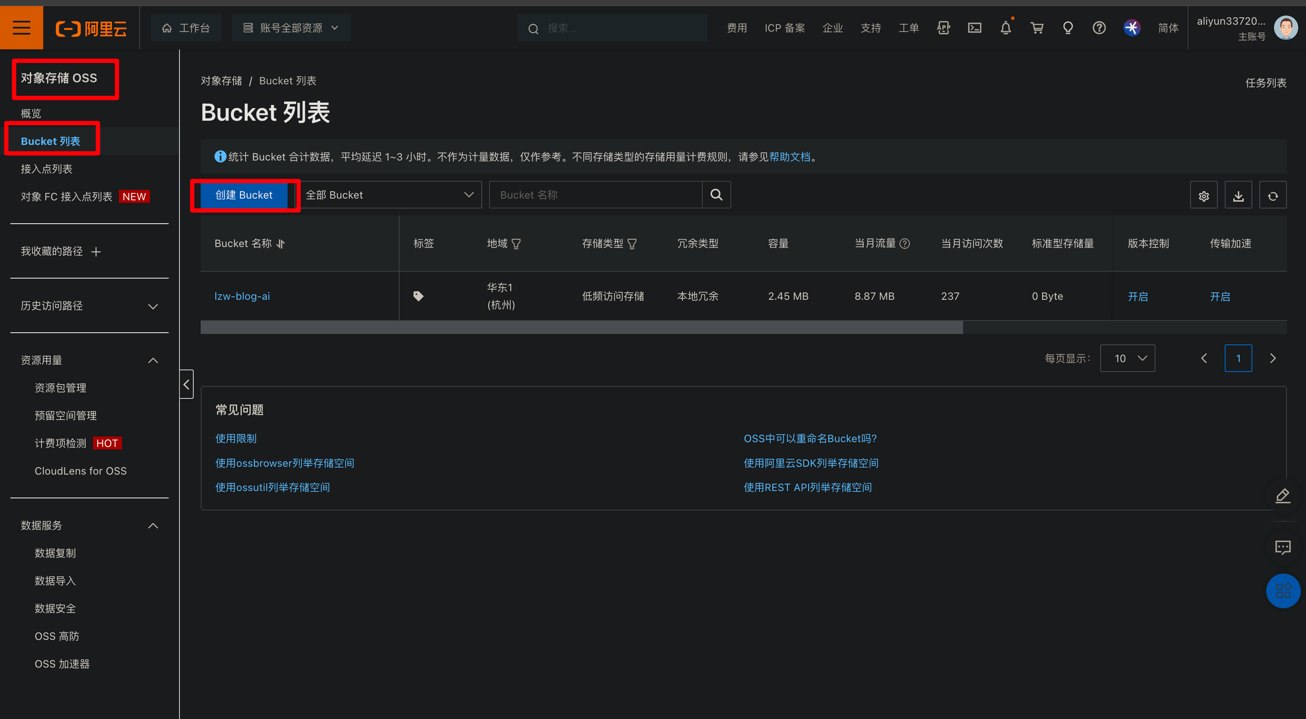Sort by Bucket name column
Viewport: 1306px width, 719px height.
coord(281,244)
